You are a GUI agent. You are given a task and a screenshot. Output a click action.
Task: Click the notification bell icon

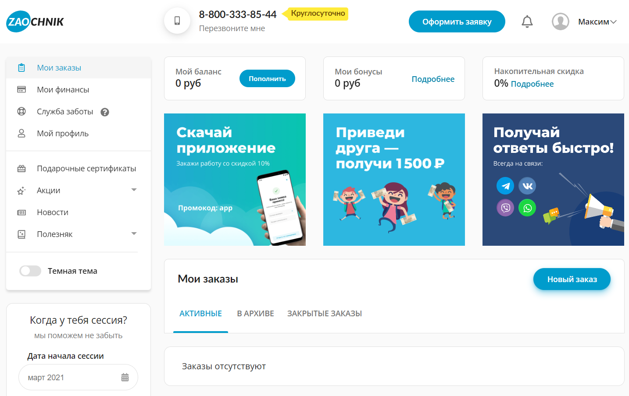[x=527, y=21]
